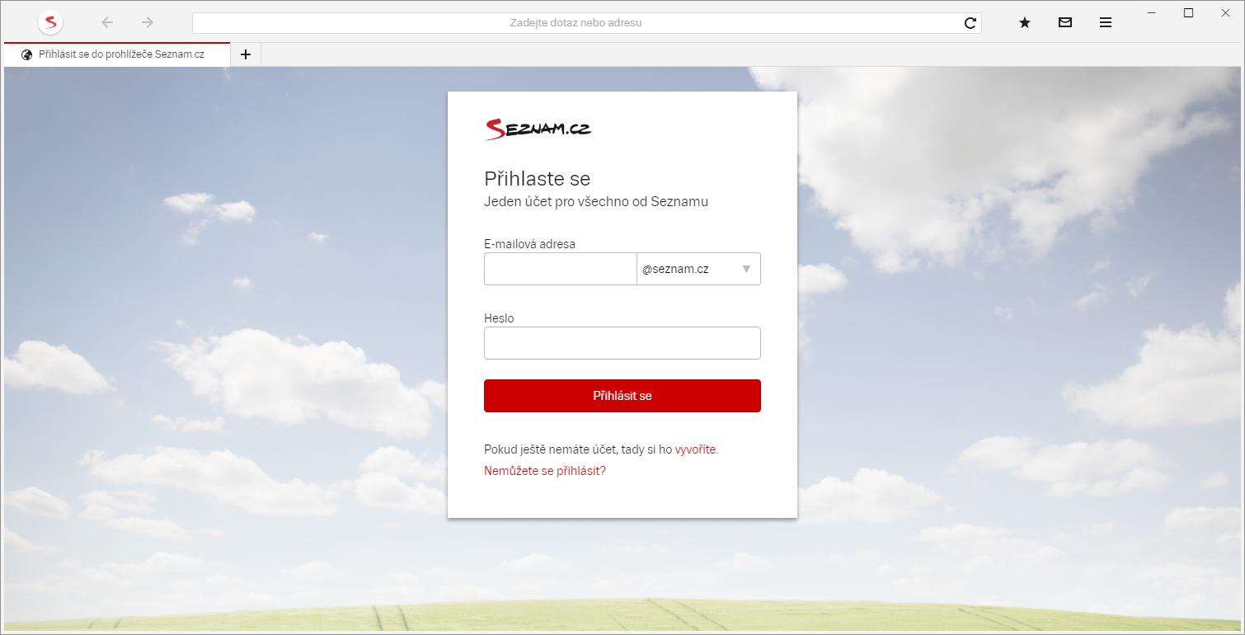Follow the 'vytvoříte' account creation link
Image resolution: width=1245 pixels, height=635 pixels.
(x=696, y=449)
